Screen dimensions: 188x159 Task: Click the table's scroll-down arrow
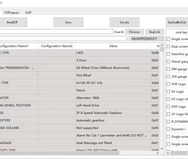(162, 149)
